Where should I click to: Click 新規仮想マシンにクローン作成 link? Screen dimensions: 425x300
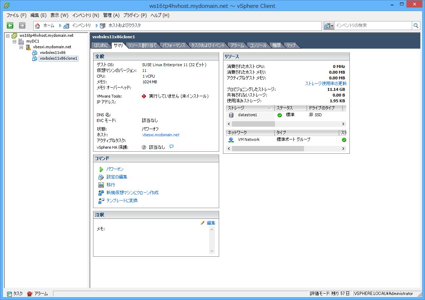pos(132,192)
